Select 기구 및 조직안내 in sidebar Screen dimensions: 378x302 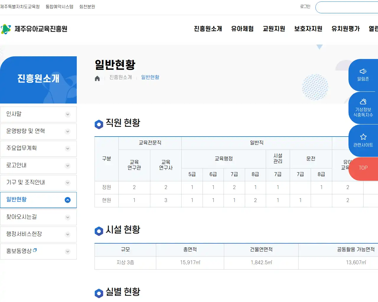pyautogui.click(x=38, y=183)
